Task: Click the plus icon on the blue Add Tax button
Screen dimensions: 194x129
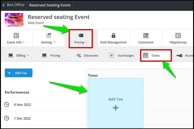Action: point(9,73)
